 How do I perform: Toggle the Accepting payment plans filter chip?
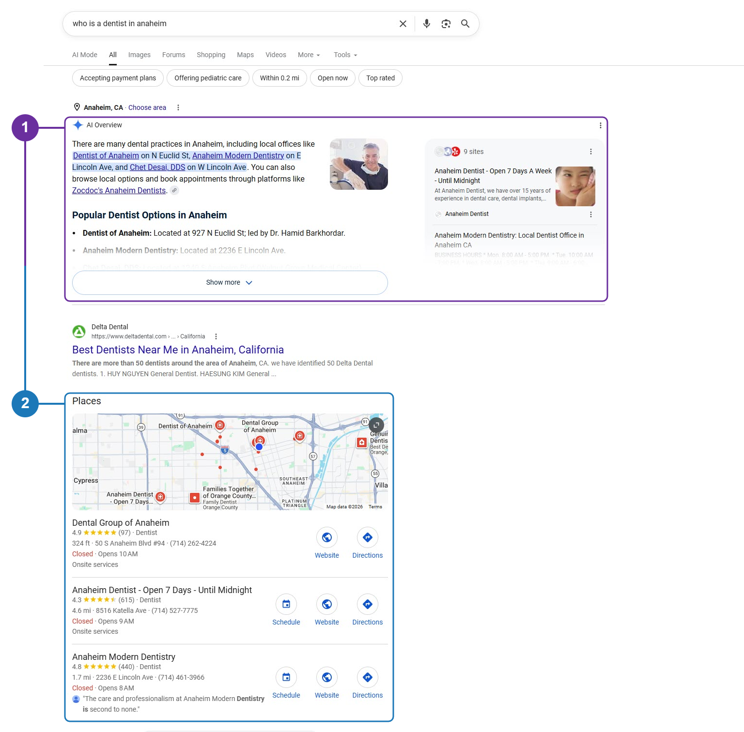(118, 78)
